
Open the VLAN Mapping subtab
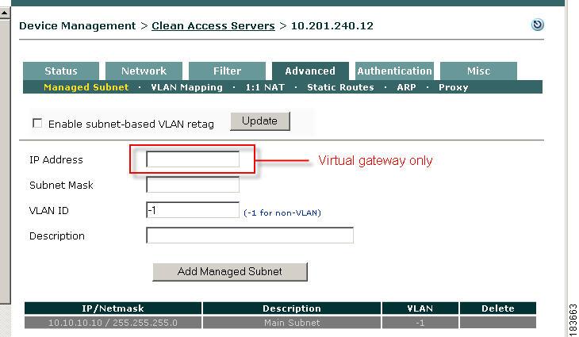(x=187, y=87)
